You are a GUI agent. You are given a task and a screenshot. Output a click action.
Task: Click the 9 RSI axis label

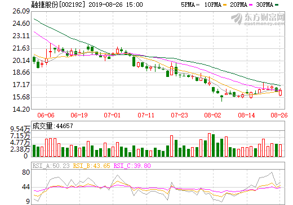pos(28,202)
